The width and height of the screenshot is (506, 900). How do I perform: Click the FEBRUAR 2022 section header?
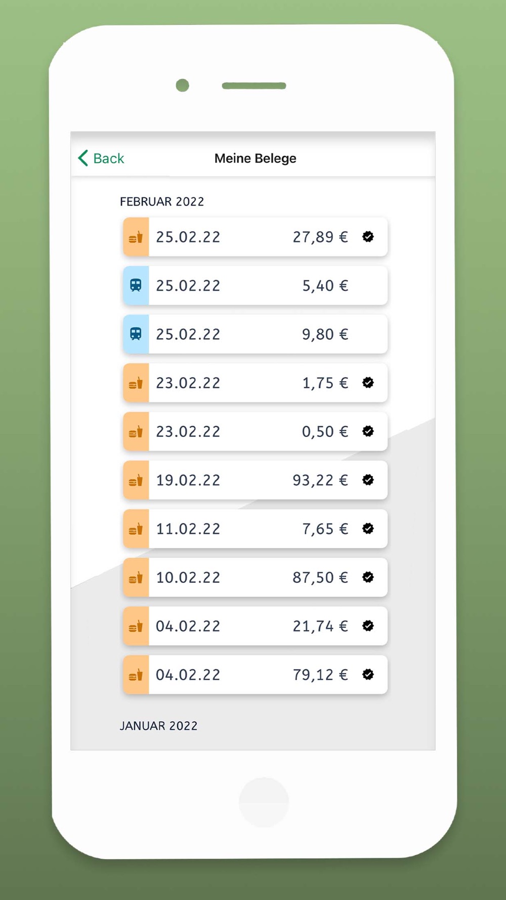[162, 201]
